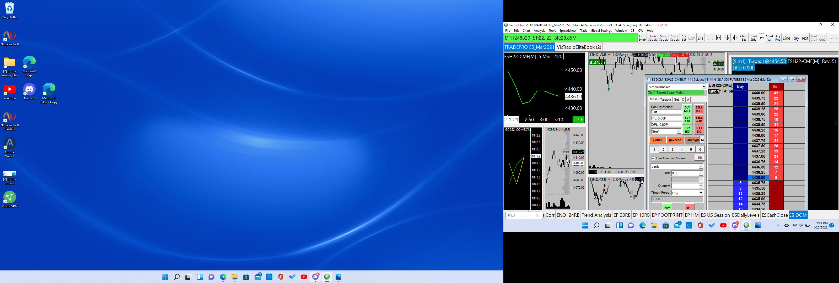Switch to the Targets tab
The width and height of the screenshot is (839, 283).
[665, 99]
